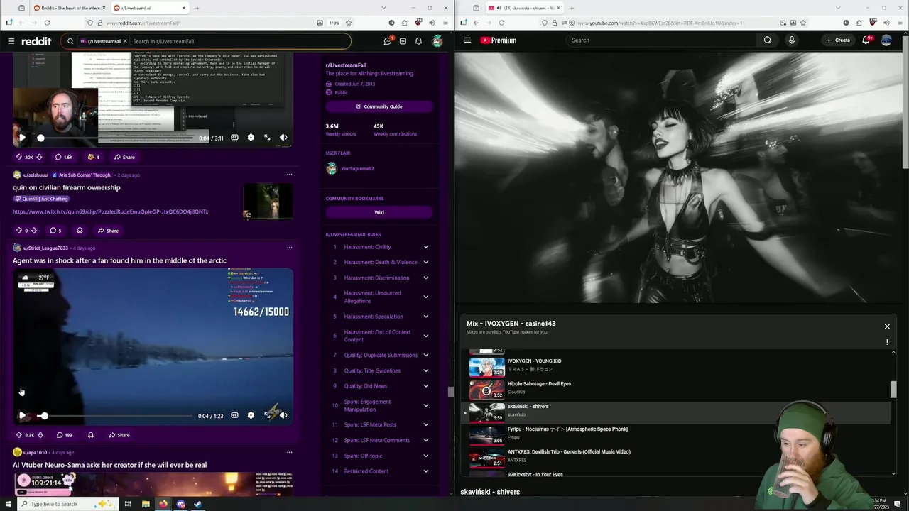Select the r/LivestreamFail browser tab
909x511 pixels.
(x=150, y=8)
